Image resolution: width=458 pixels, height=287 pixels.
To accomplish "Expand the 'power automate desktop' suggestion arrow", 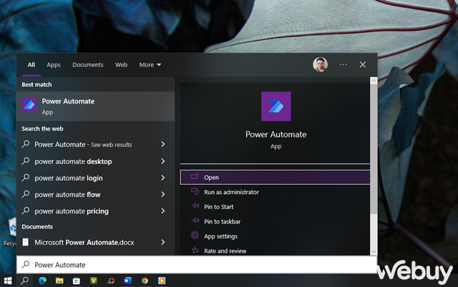I will pyautogui.click(x=163, y=161).
